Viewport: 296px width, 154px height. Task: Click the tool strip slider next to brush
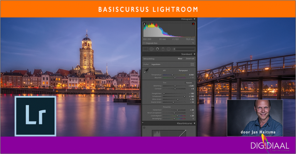[x=185, y=49]
